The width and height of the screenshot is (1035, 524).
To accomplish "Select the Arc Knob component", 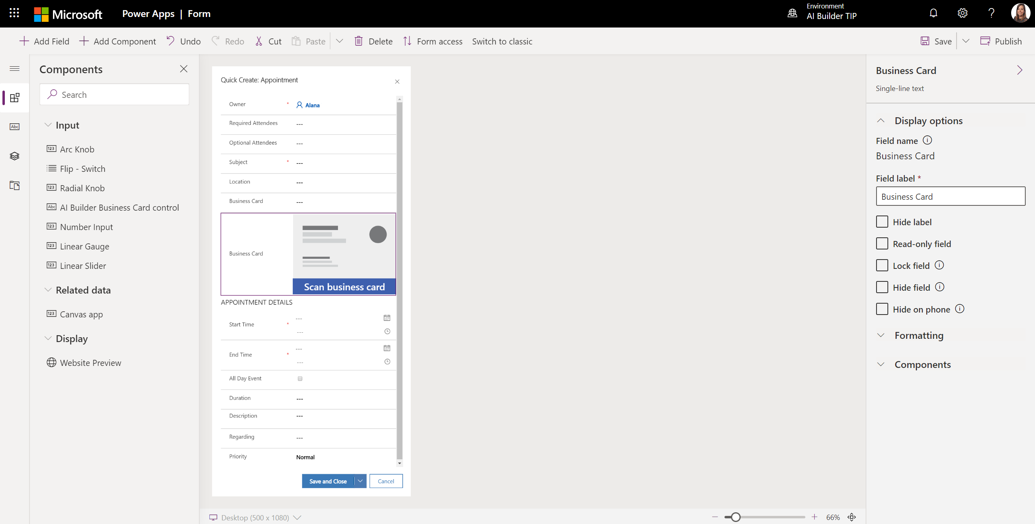I will point(70,149).
